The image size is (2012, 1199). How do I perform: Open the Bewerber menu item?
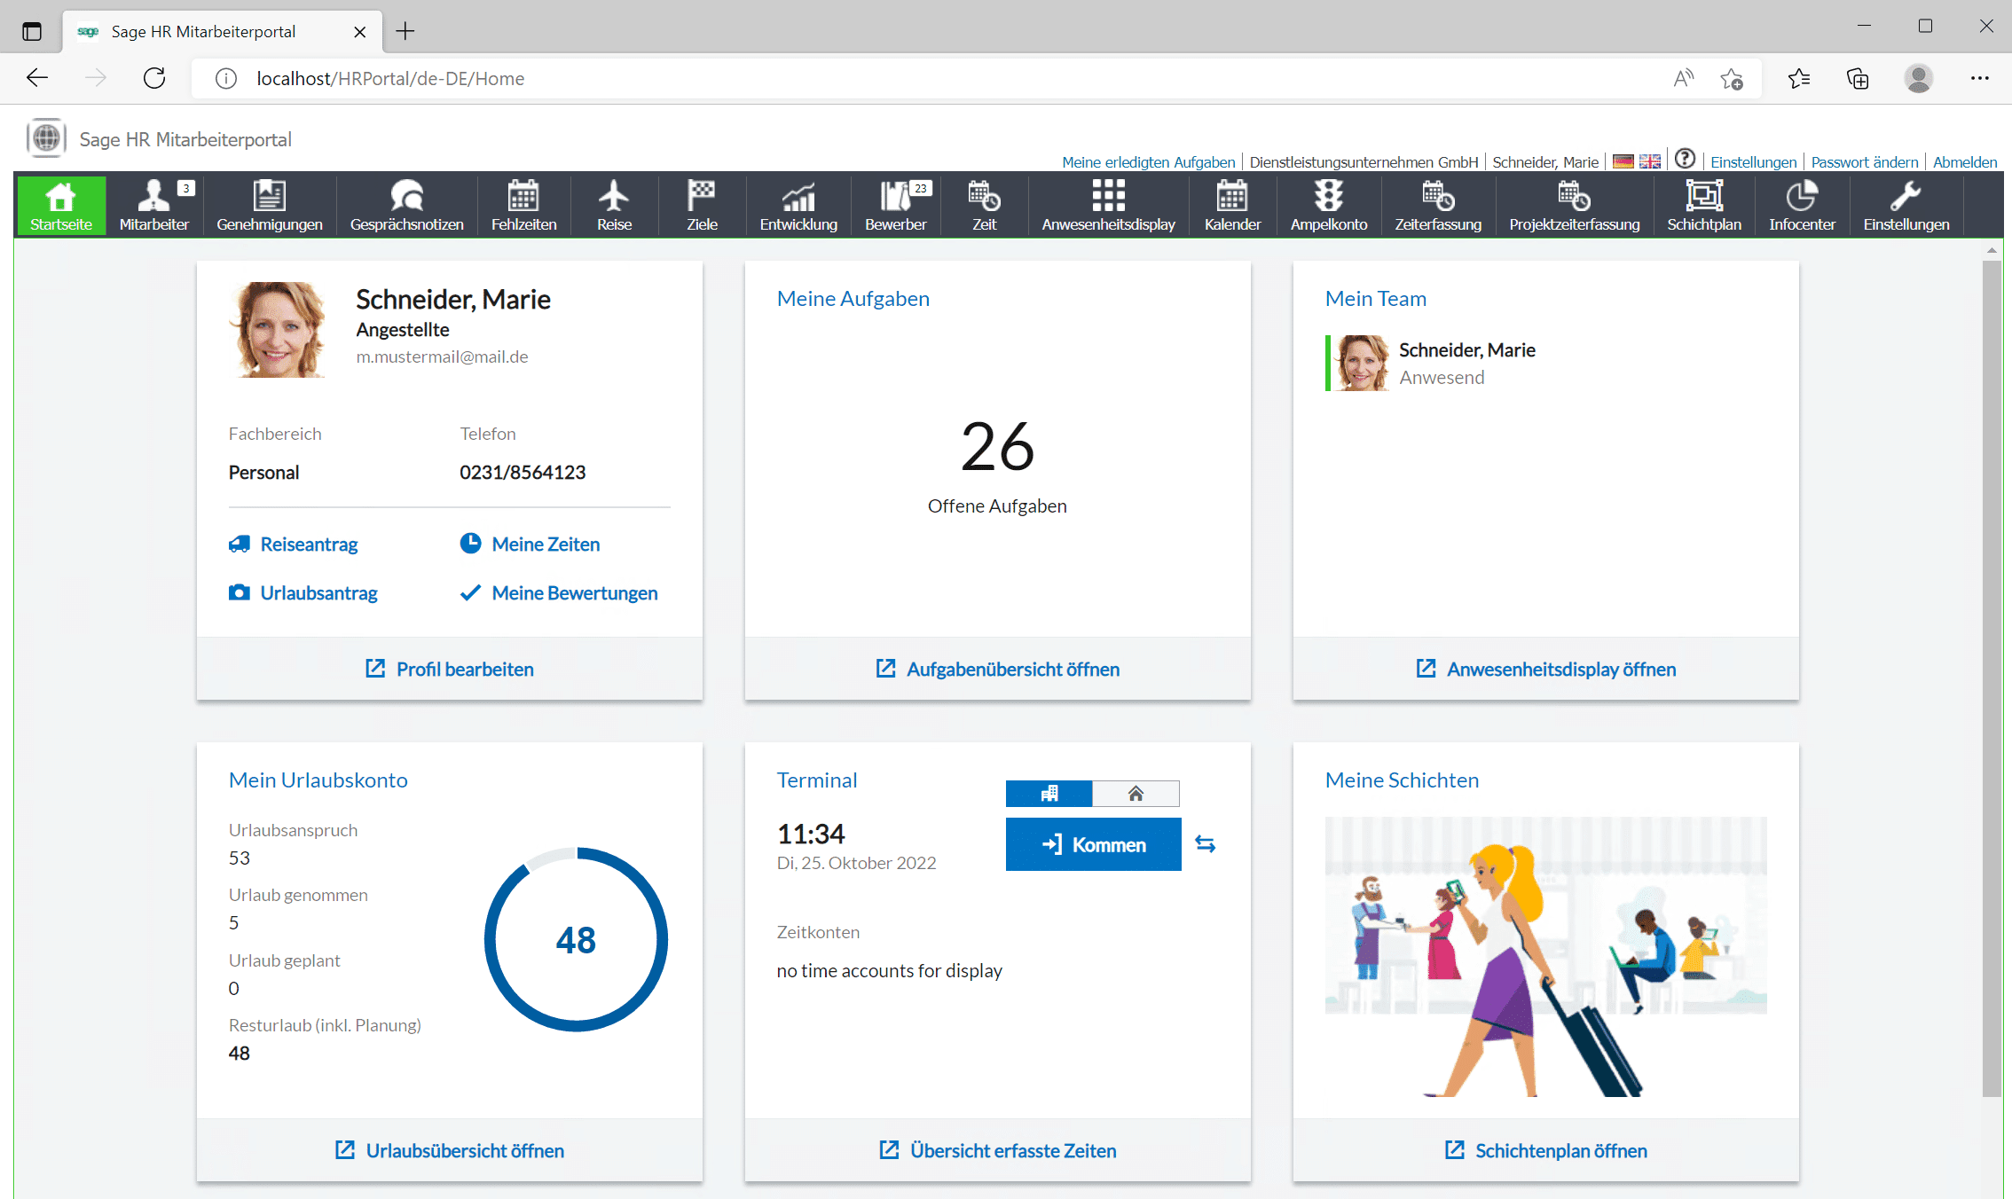[896, 205]
